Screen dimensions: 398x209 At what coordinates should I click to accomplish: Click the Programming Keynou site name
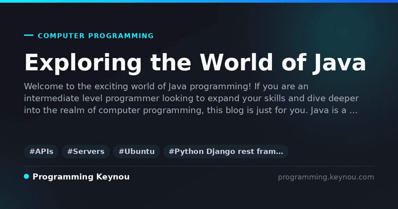[81, 177]
